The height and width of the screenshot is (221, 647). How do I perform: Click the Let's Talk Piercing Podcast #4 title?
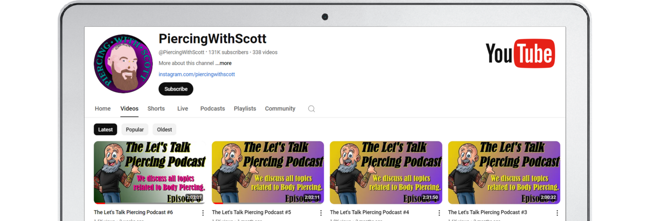coord(369,213)
